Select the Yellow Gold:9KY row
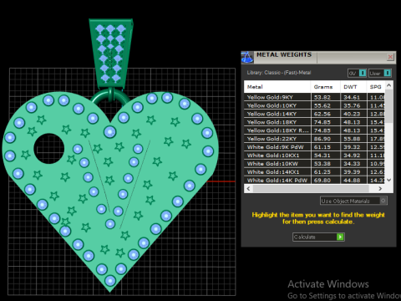This screenshot has width=401, height=301. (315, 97)
